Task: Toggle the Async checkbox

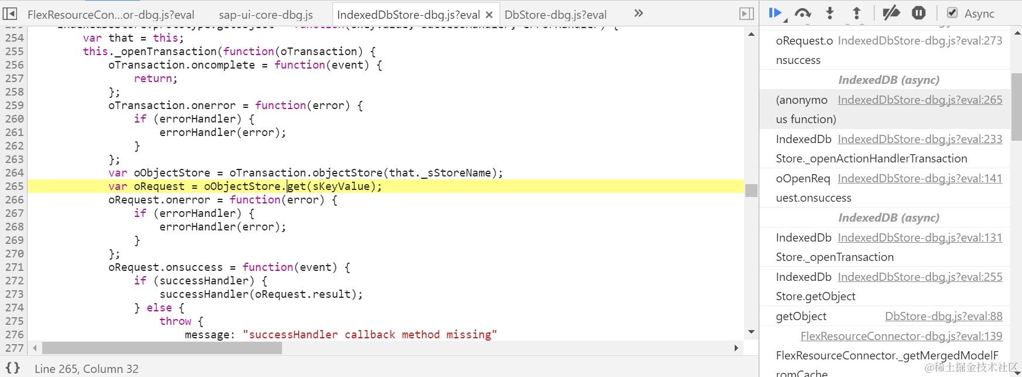Action: pos(952,13)
